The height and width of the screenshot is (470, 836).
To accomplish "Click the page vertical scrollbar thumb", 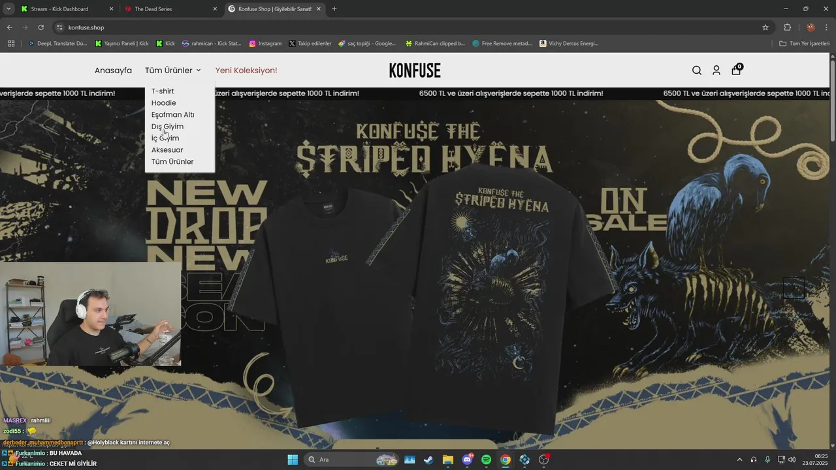I will click(x=832, y=100).
